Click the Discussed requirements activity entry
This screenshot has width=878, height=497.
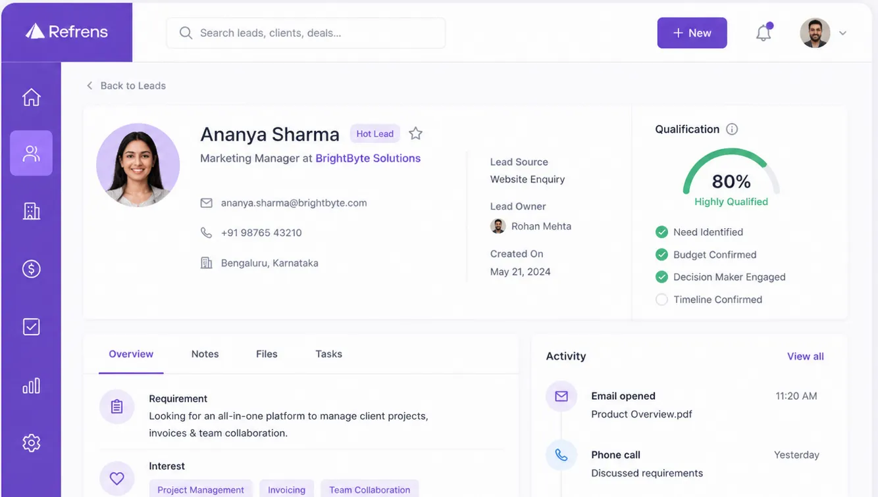647,473
